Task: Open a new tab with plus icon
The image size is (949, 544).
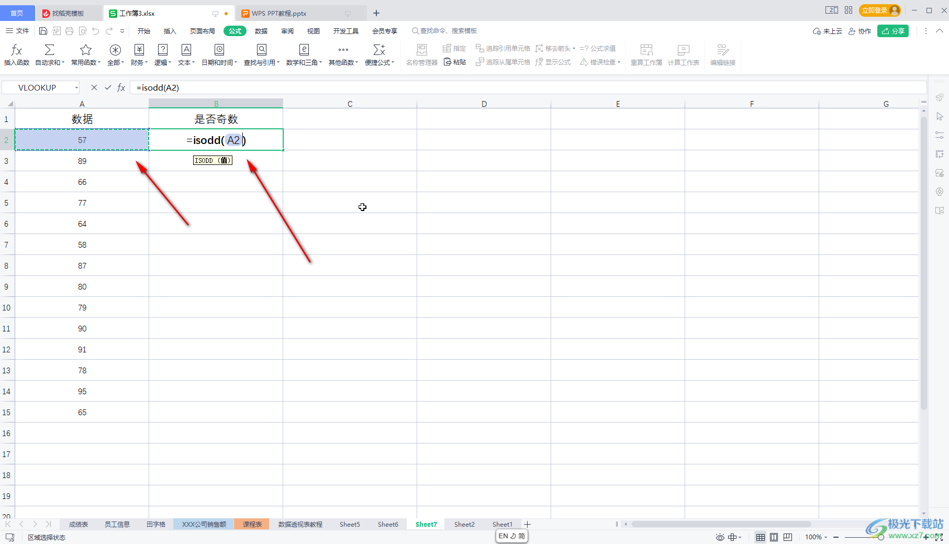Action: coord(376,13)
